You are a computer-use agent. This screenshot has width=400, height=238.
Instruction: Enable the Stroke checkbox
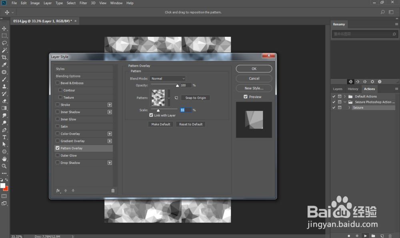coord(58,104)
